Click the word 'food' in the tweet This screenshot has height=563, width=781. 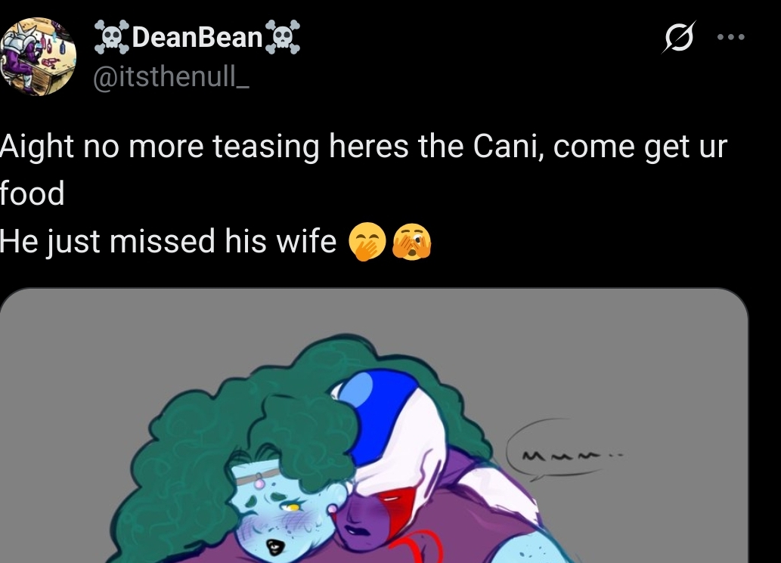(33, 193)
